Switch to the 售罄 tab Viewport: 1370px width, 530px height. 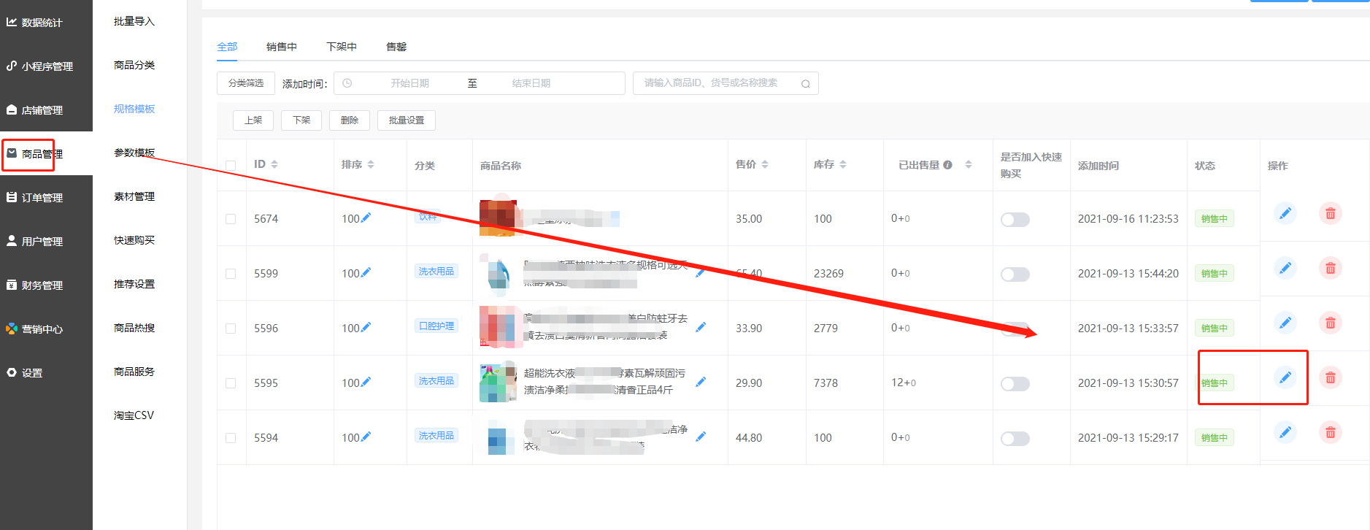pos(396,47)
